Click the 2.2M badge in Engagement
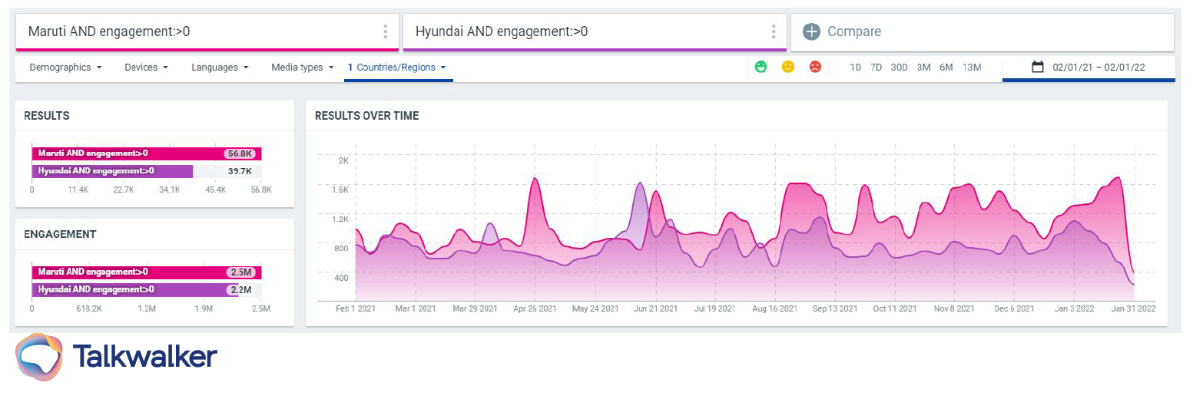 point(240,290)
